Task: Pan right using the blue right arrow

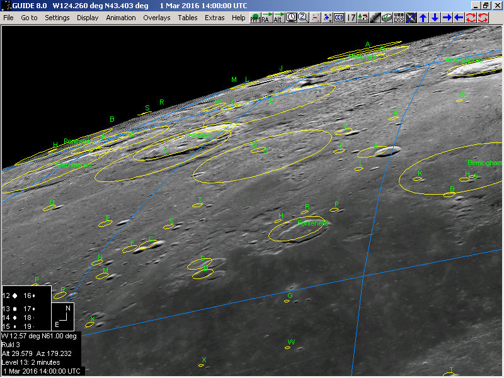Action: (447, 18)
